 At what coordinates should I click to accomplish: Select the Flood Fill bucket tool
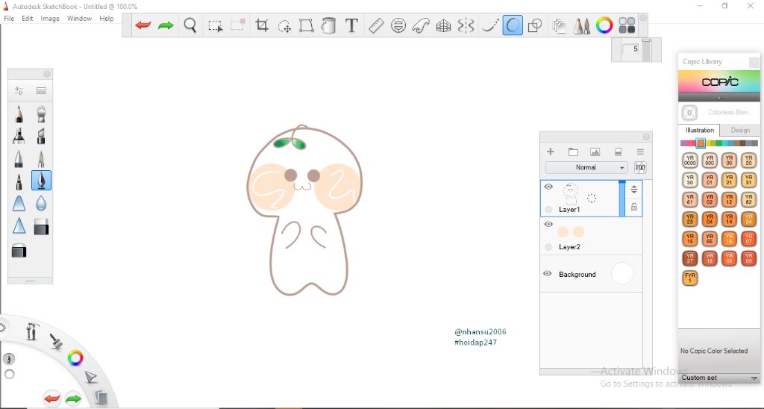(x=328, y=26)
